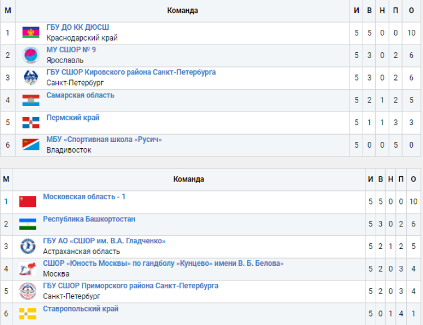The width and height of the screenshot is (423, 325).
Task: Click the Yunost Moskvy Kuntsevo logo
Action: click(x=28, y=269)
